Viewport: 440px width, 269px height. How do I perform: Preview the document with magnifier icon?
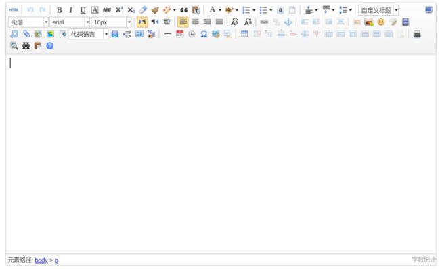click(14, 46)
